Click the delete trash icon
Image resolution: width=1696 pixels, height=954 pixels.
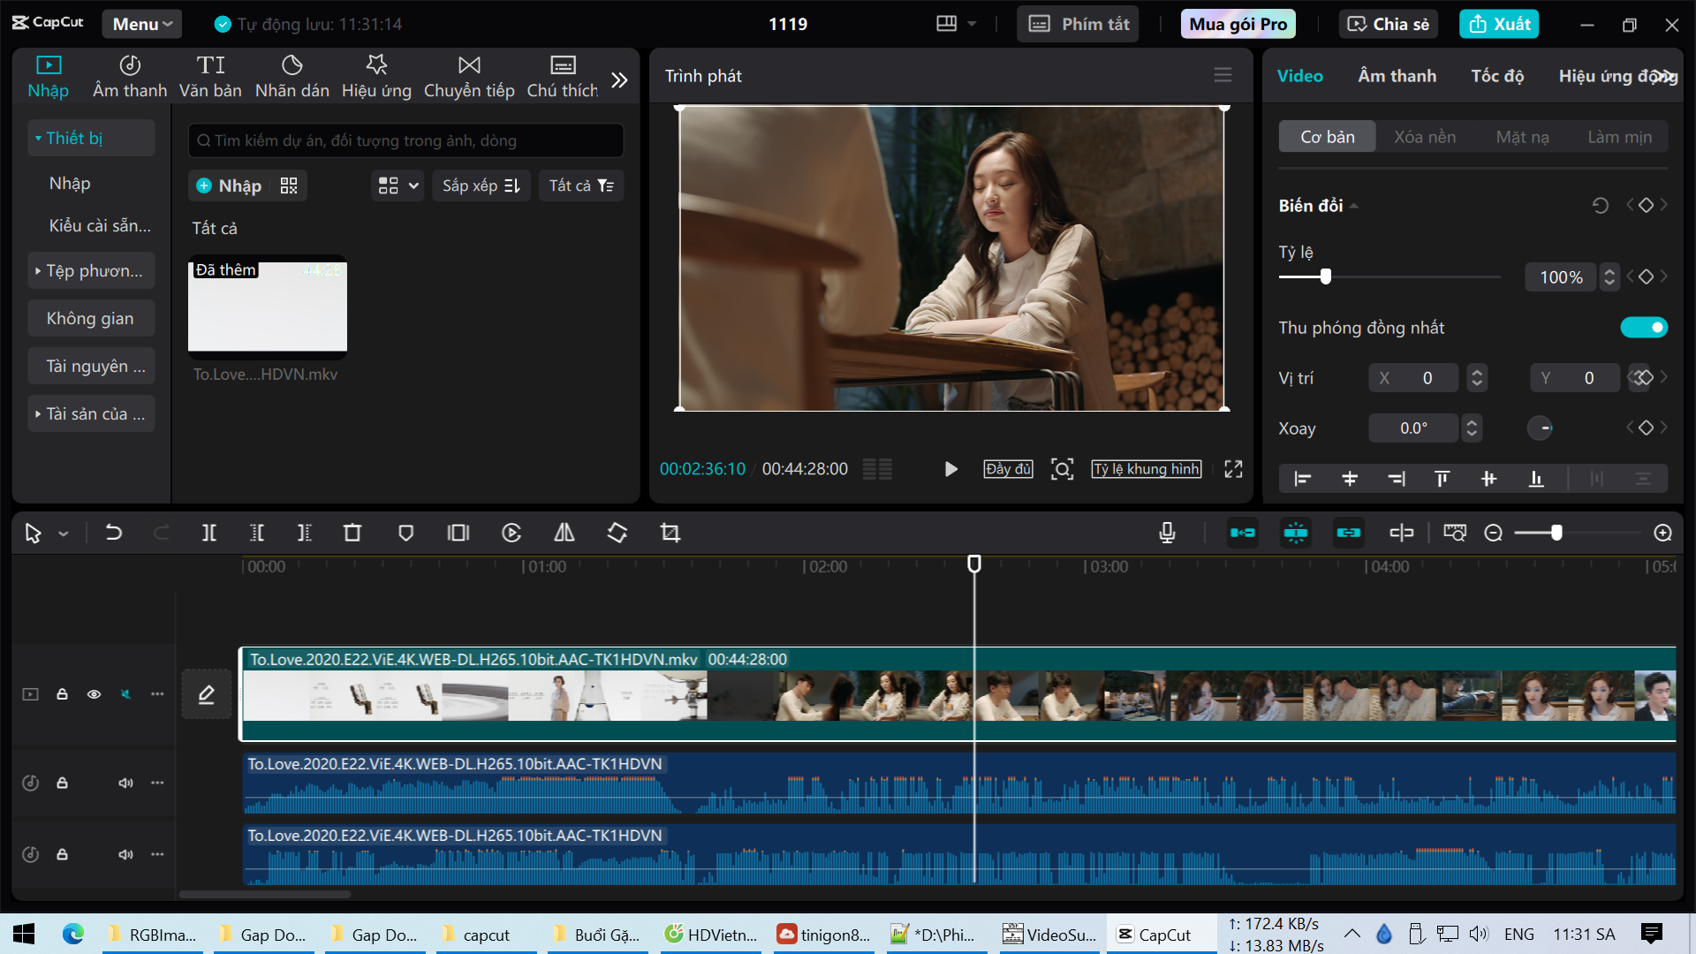352,533
